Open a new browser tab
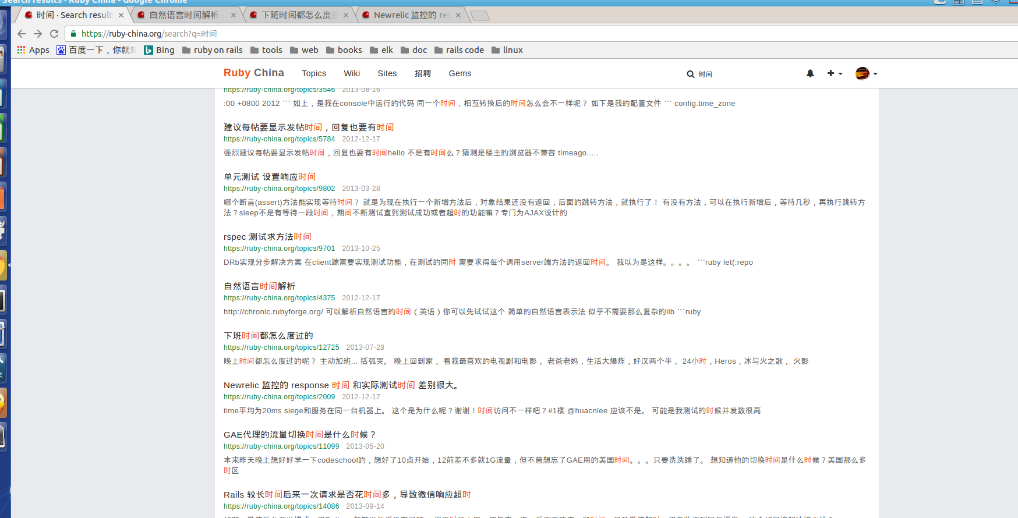Screen dimensions: 1018x518 (x=480, y=16)
